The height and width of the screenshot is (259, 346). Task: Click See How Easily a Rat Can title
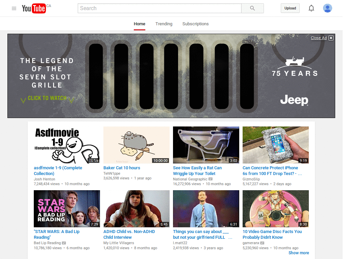(197, 171)
